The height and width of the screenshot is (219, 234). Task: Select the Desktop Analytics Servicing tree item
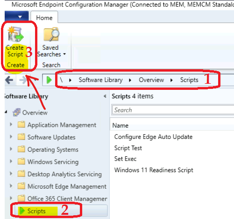[64, 174]
